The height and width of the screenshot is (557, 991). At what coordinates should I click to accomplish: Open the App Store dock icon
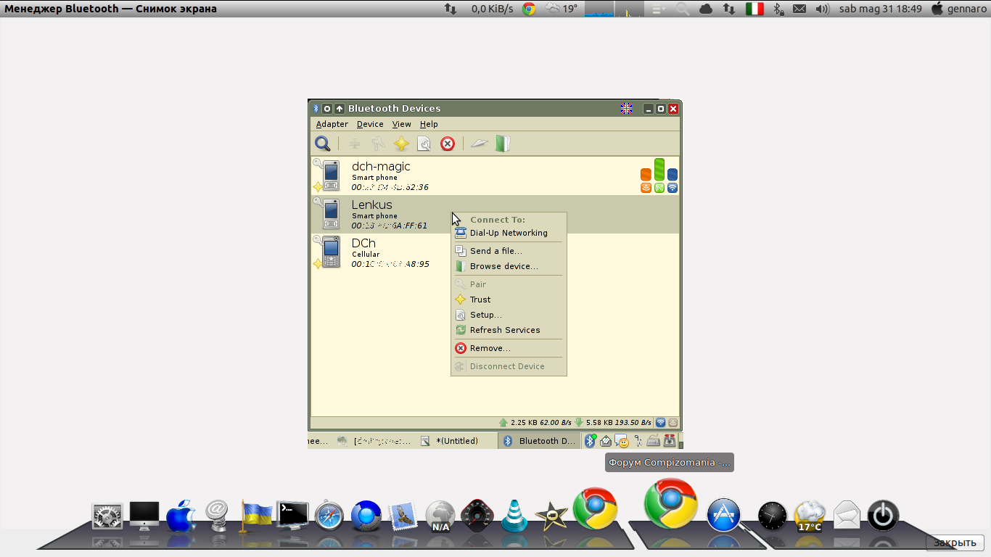723,515
